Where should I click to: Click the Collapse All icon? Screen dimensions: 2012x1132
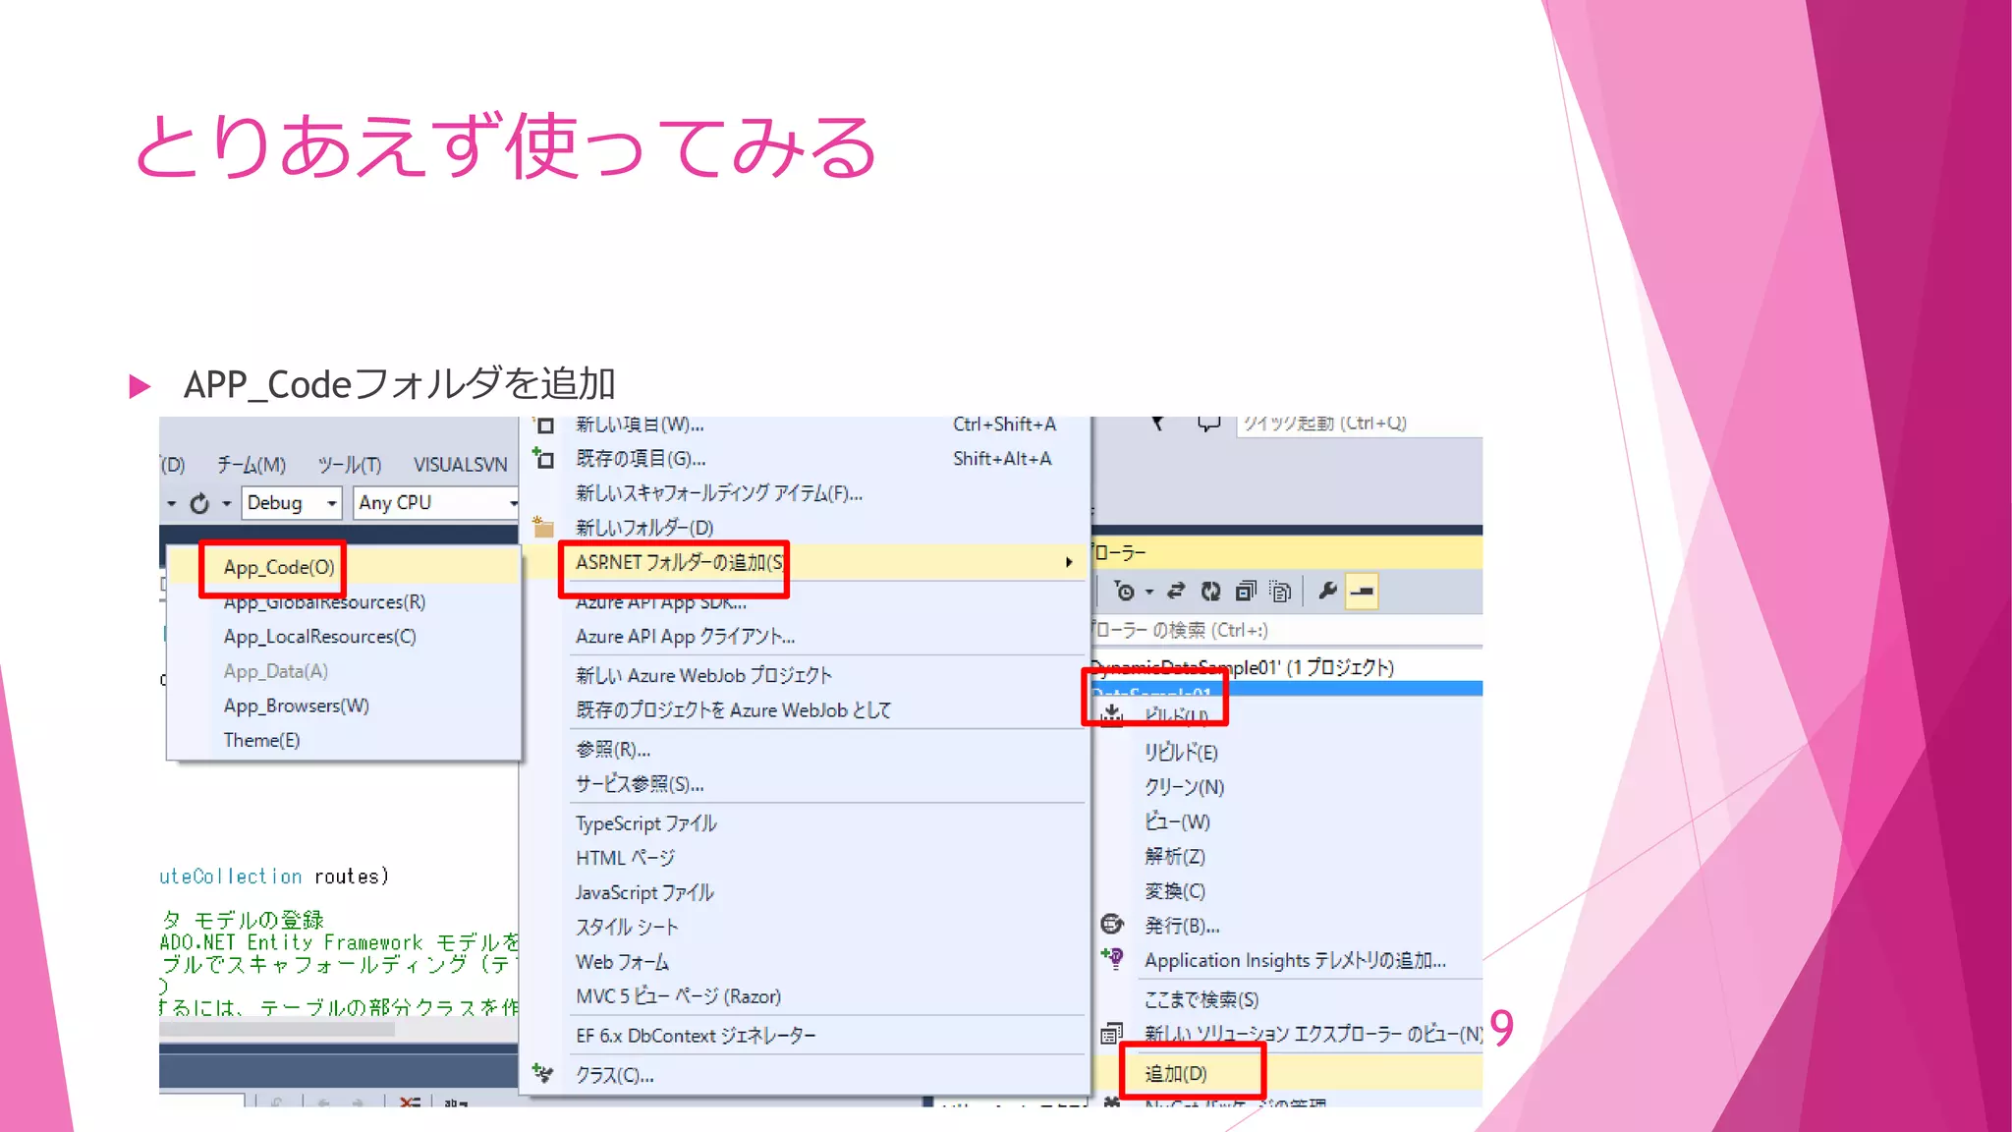pos(1246,592)
